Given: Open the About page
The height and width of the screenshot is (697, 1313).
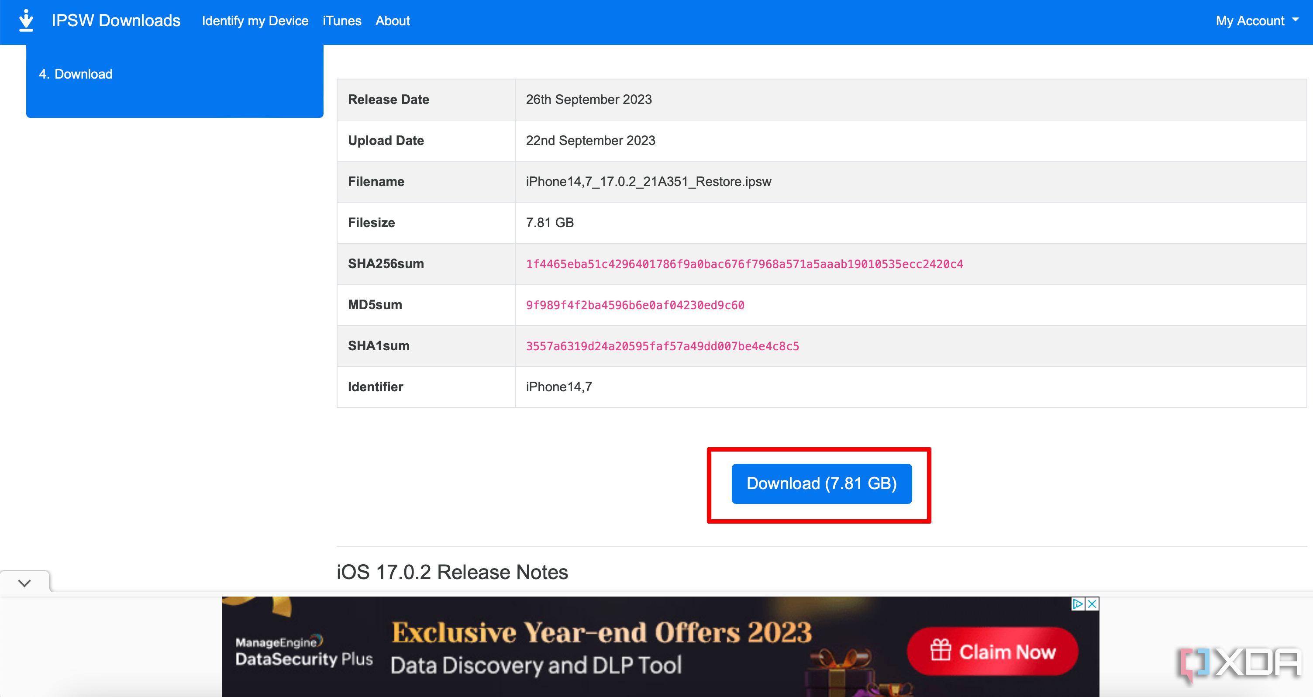Looking at the screenshot, I should point(393,21).
